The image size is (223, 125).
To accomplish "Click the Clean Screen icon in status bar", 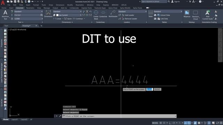I will point(217,123).
